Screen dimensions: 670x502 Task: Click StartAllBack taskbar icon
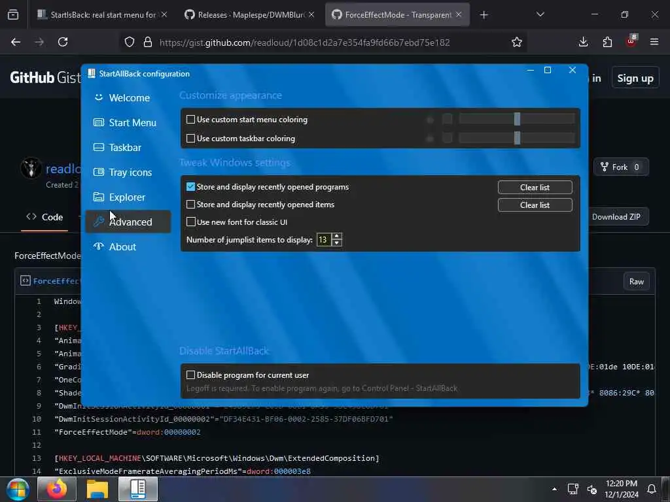tap(138, 489)
